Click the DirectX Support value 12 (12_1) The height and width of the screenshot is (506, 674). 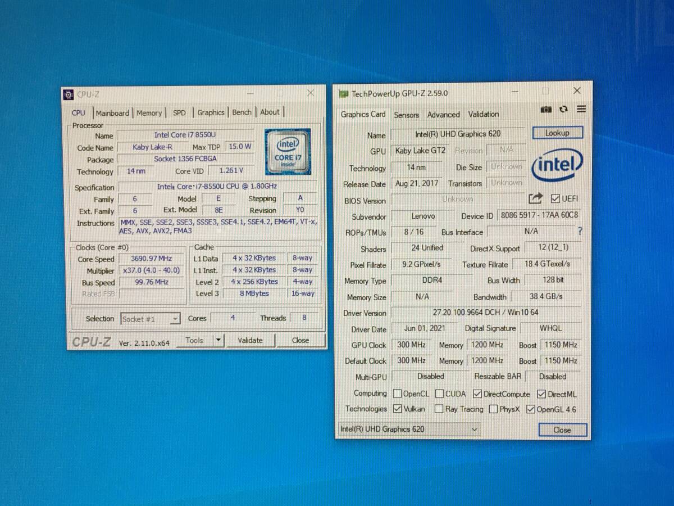(x=553, y=247)
